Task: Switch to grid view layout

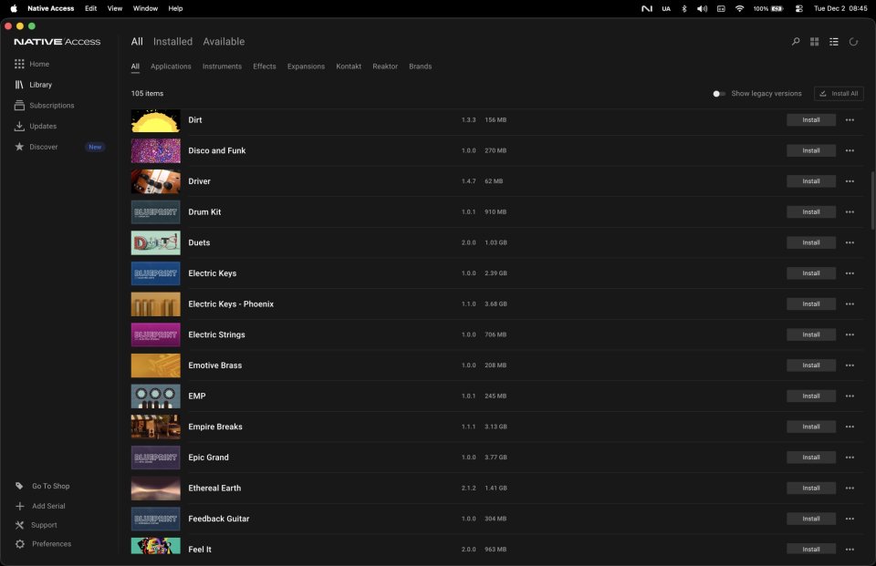Action: (814, 41)
